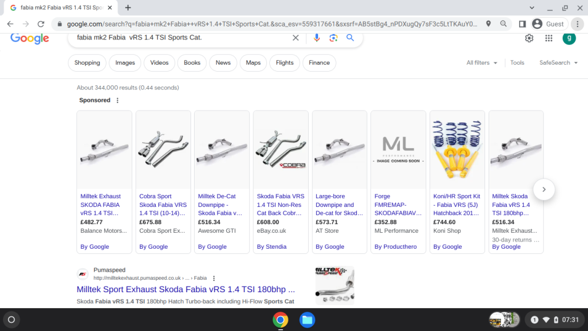
Task: Click the Koni yellow shocks product image
Action: click(x=457, y=149)
